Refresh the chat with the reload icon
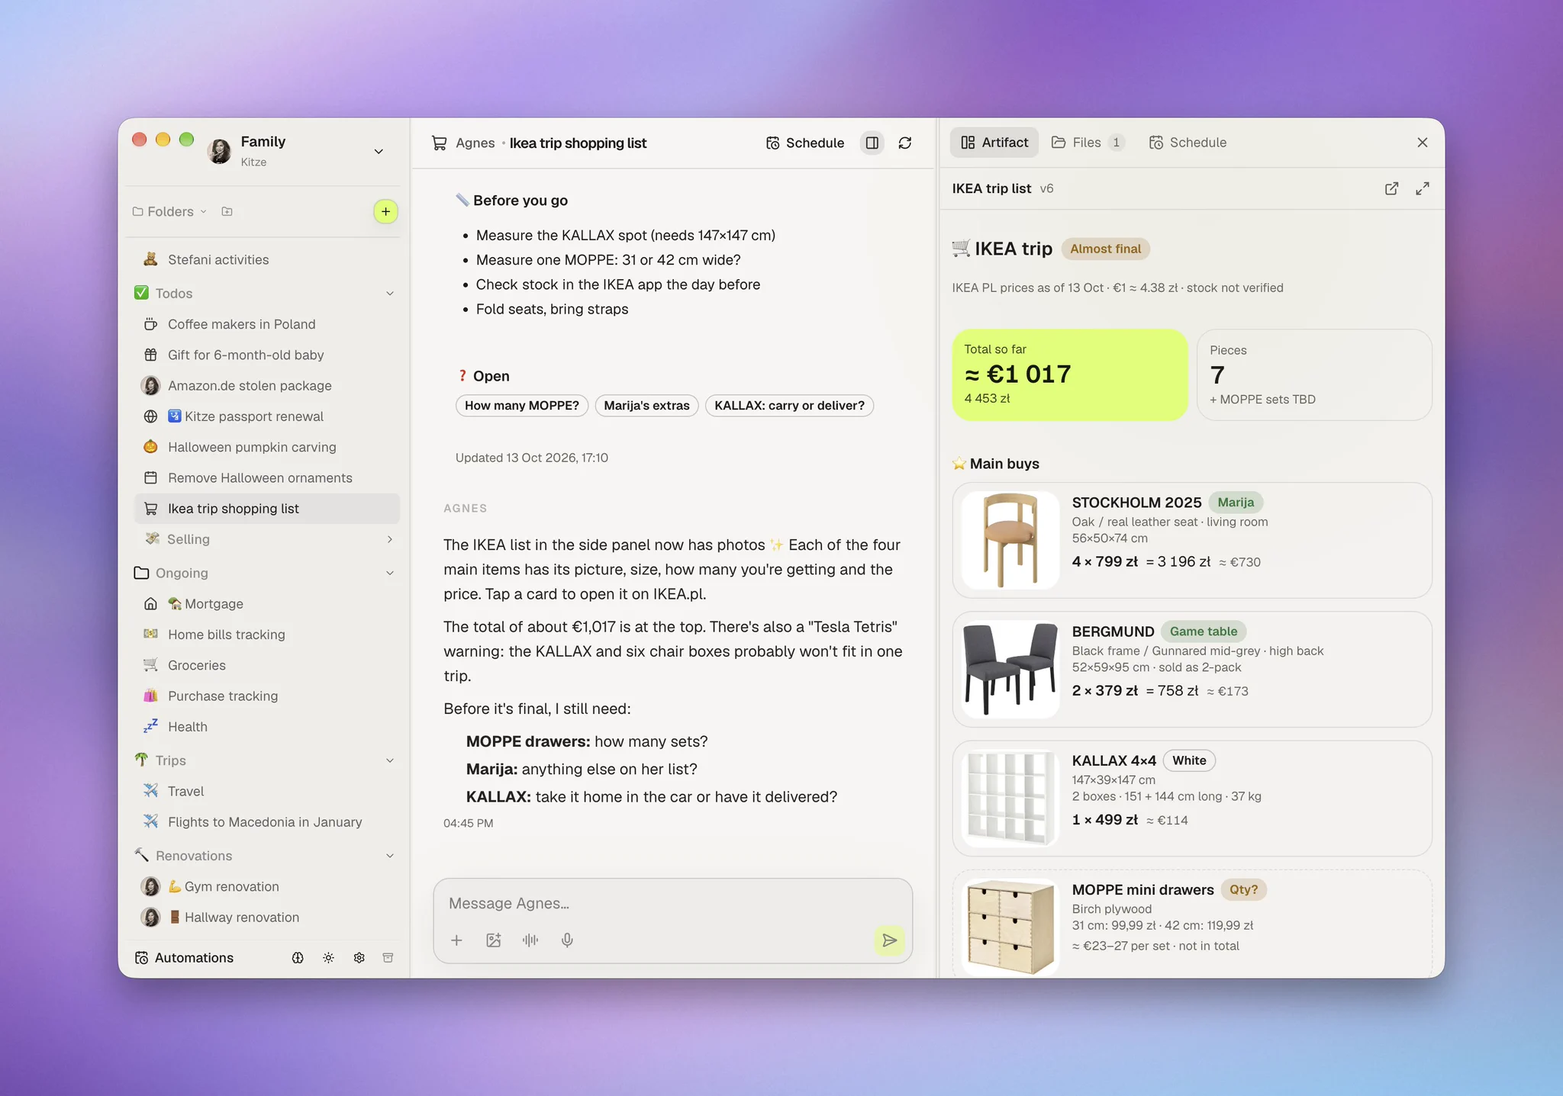Image resolution: width=1563 pixels, height=1096 pixels. (x=905, y=143)
